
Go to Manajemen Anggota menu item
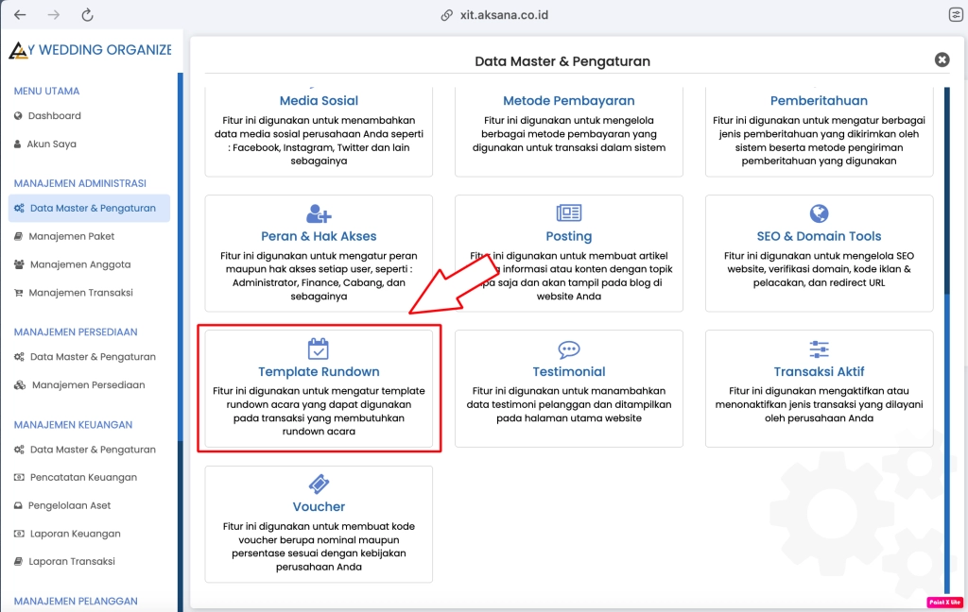click(79, 264)
